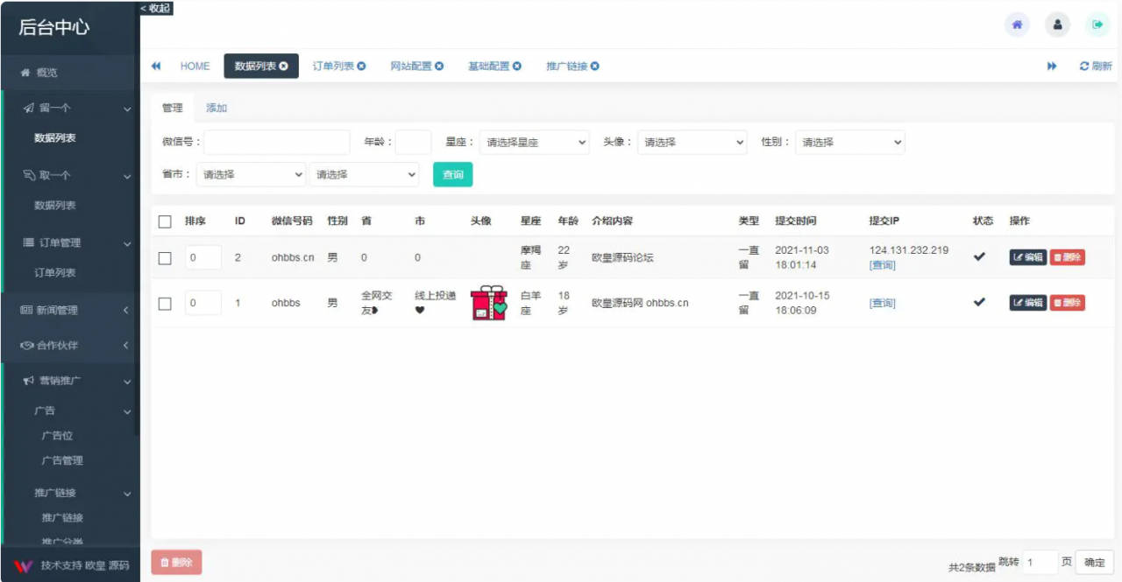Viewport: 1122px width, 582px height.
Task: Toggle the select-all checkbox in table header
Action: (165, 221)
